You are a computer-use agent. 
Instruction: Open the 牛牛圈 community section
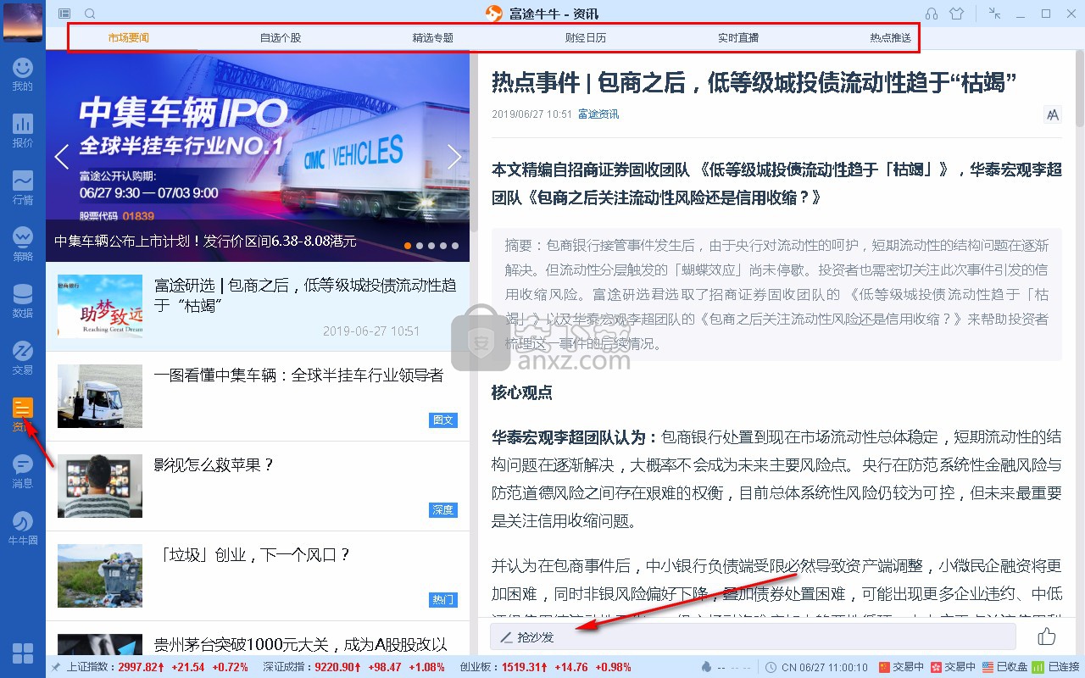tap(23, 528)
